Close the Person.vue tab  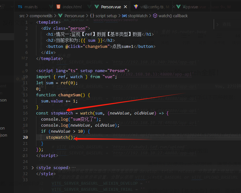(x=125, y=7)
